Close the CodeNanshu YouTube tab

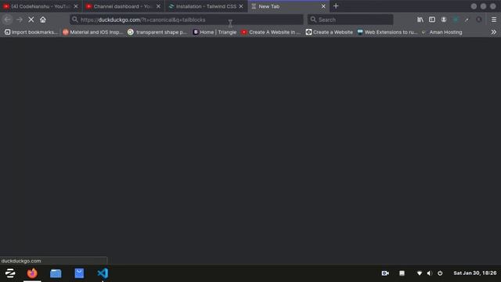point(76,6)
